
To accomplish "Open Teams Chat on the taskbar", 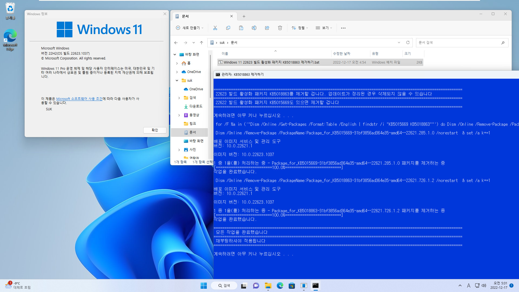I will (256, 286).
